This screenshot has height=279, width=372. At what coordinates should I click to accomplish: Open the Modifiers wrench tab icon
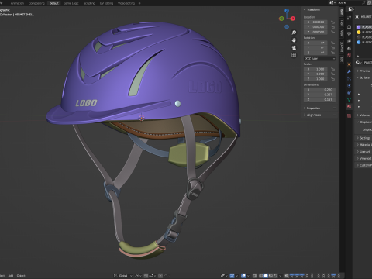click(x=349, y=71)
